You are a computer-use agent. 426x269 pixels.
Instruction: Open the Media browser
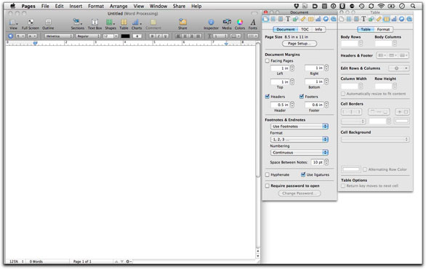pyautogui.click(x=227, y=24)
